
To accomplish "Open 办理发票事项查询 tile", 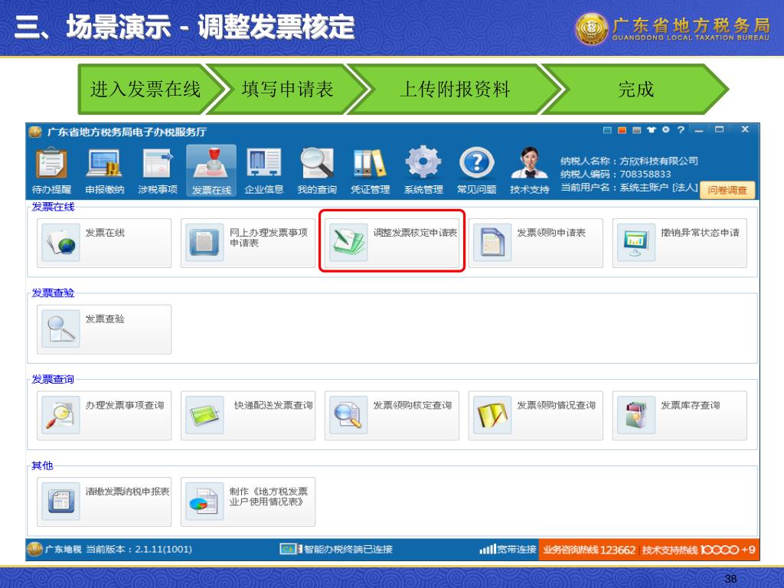I will click(x=104, y=416).
